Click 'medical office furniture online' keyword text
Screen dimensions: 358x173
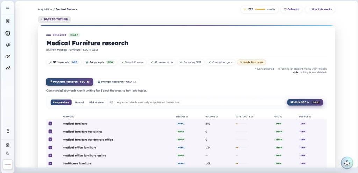pyautogui.click(x=84, y=155)
